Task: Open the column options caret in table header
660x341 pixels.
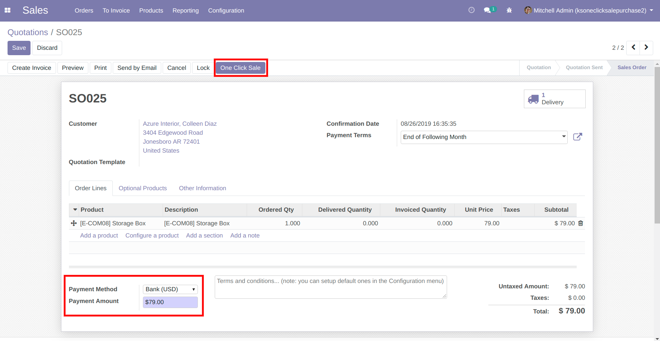Action: click(75, 210)
